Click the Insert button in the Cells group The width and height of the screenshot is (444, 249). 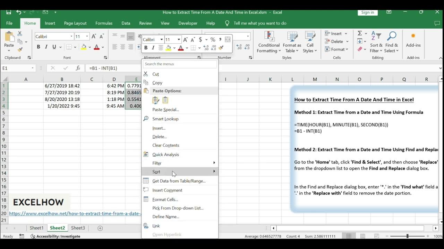click(x=336, y=34)
